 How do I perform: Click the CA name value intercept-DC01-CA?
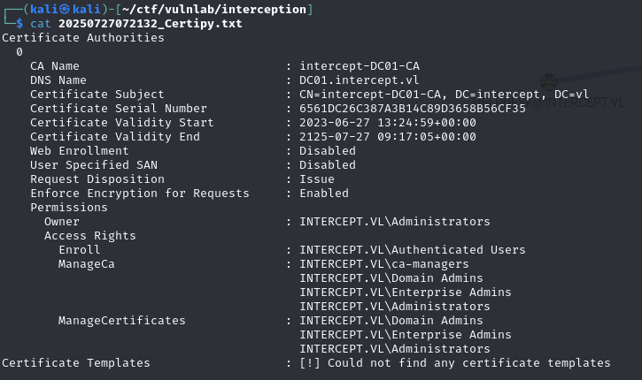(360, 65)
